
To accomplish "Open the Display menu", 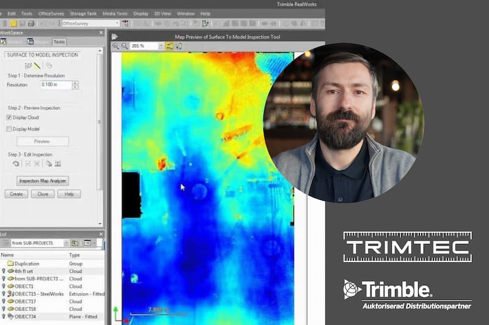I will point(141,13).
